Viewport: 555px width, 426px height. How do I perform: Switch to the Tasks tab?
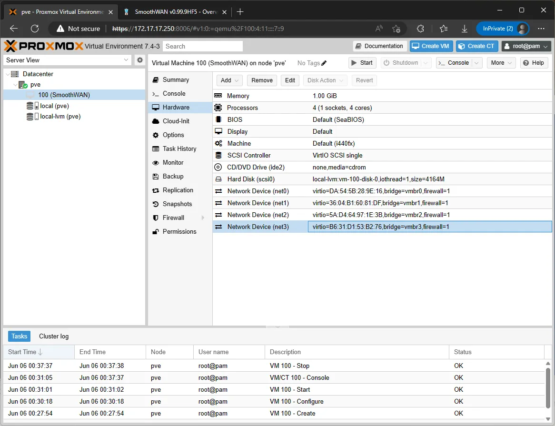[19, 336]
